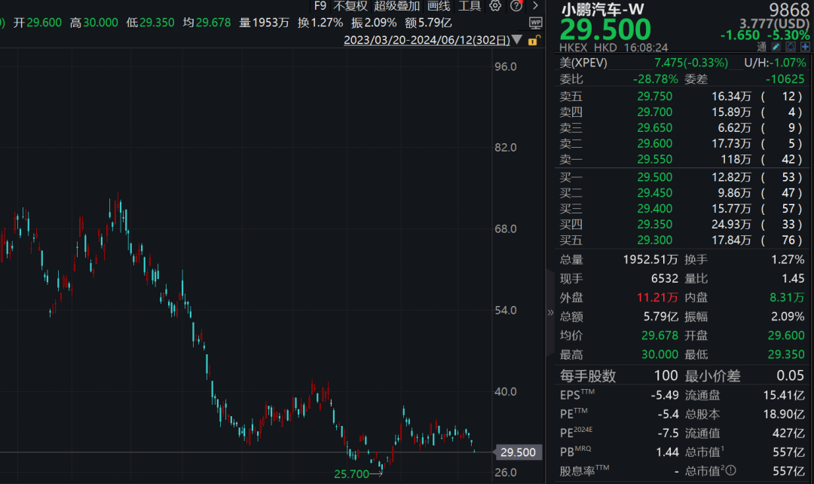Click the 委比 value -28.78%
Image resolution: width=814 pixels, height=484 pixels.
(655, 79)
